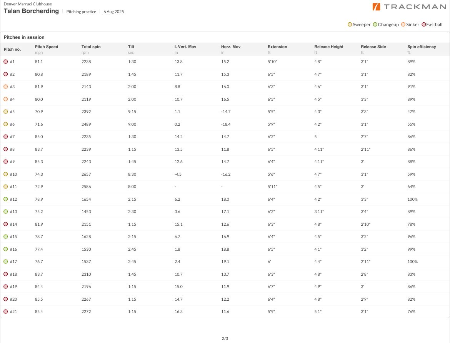Click the Pitch no. column header
Image resolution: width=450 pixels, height=343 pixels.
(x=12, y=49)
